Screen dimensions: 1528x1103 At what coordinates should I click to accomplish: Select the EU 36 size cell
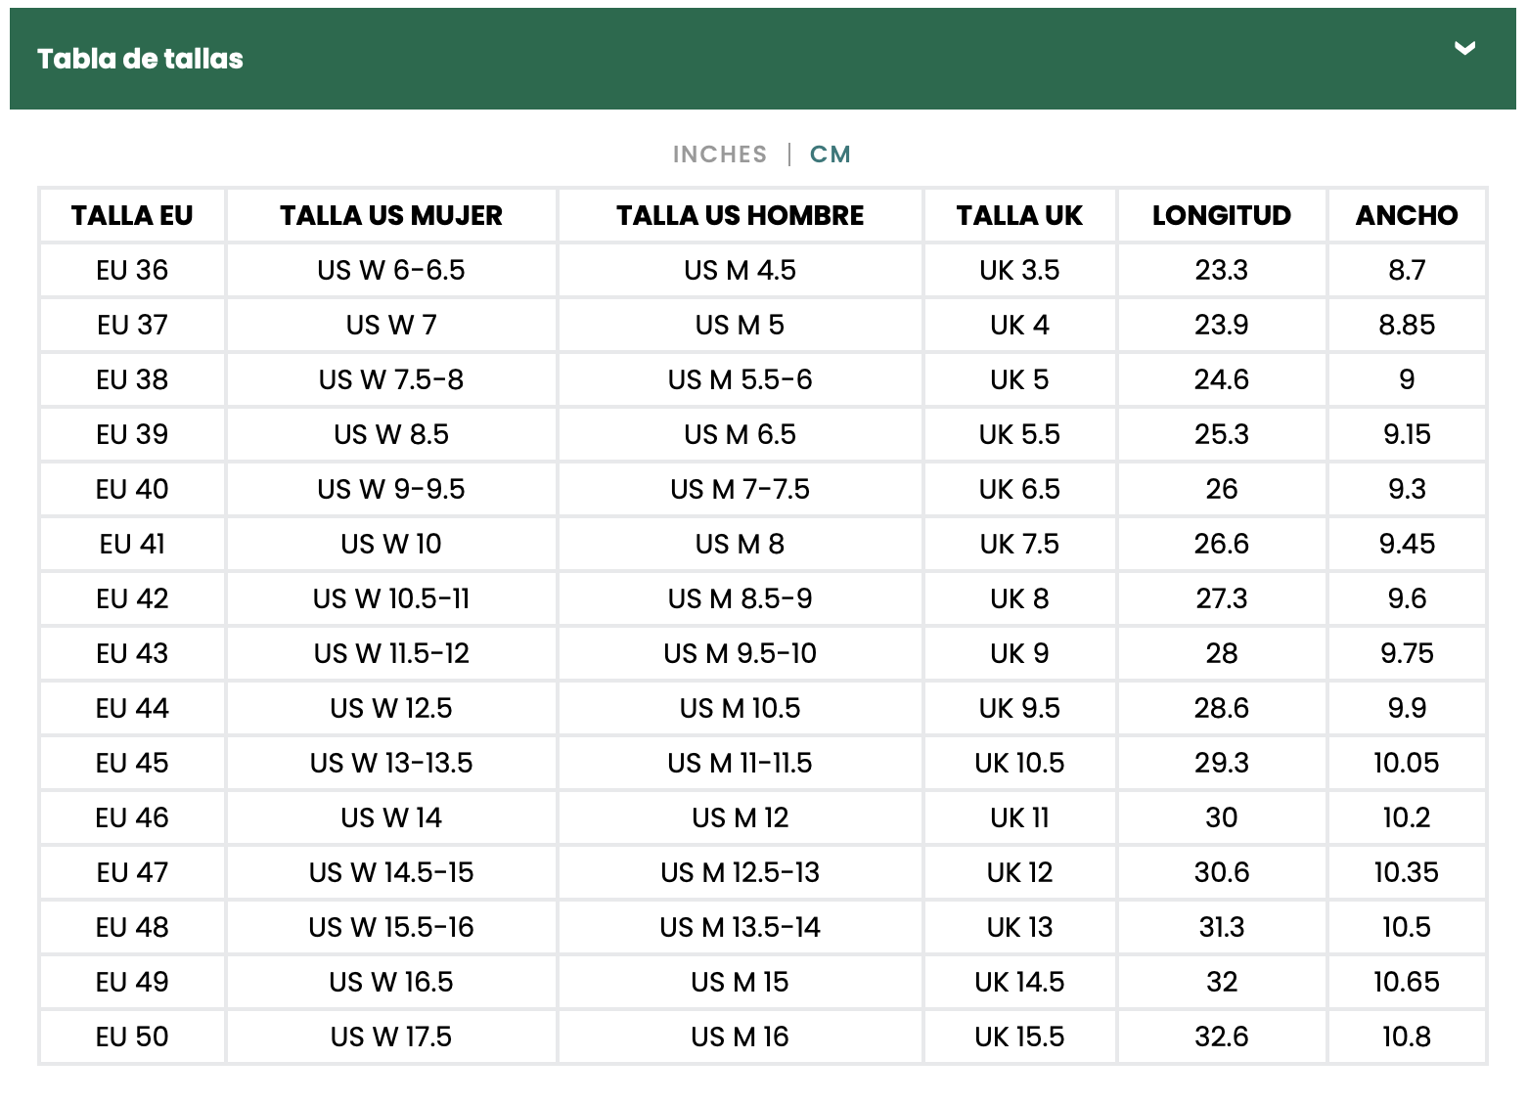[132, 270]
